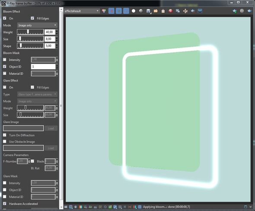This screenshot has width=255, height=211.
Task: Open the effectsResult channel dropdown
Action: coord(82,11)
